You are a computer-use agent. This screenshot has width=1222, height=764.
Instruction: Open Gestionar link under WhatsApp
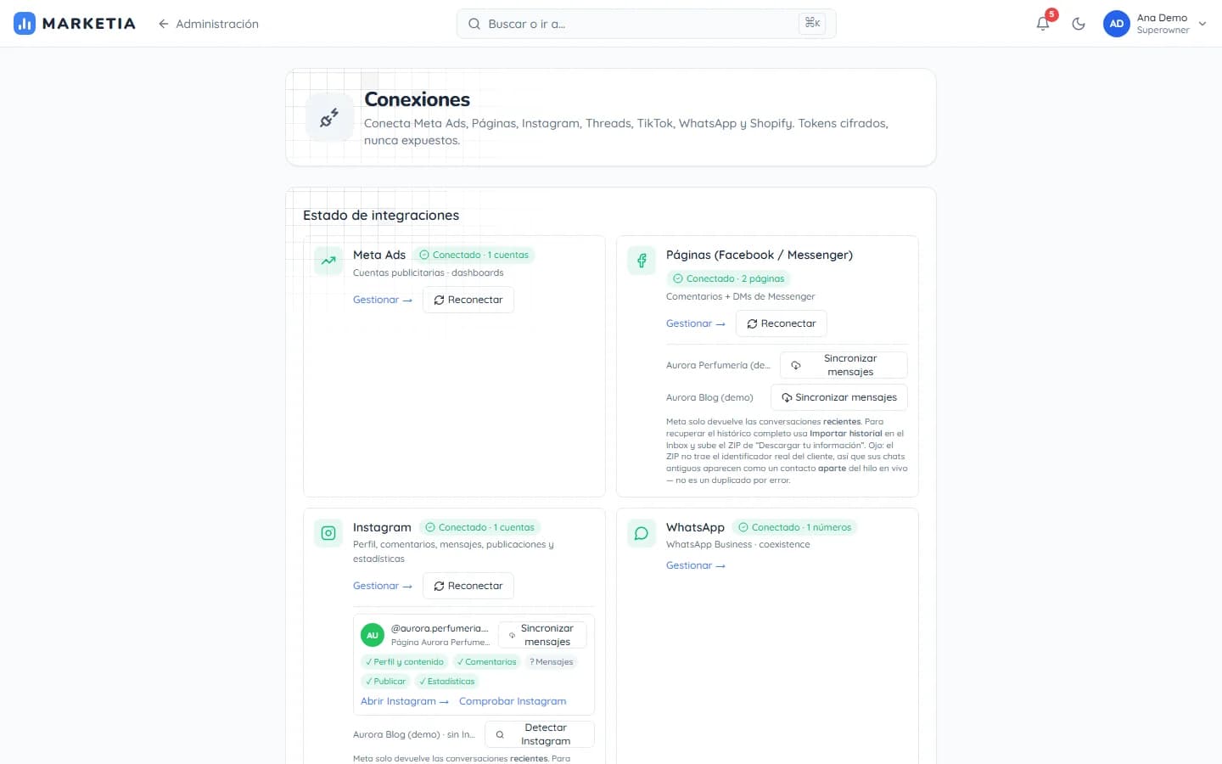click(x=696, y=565)
